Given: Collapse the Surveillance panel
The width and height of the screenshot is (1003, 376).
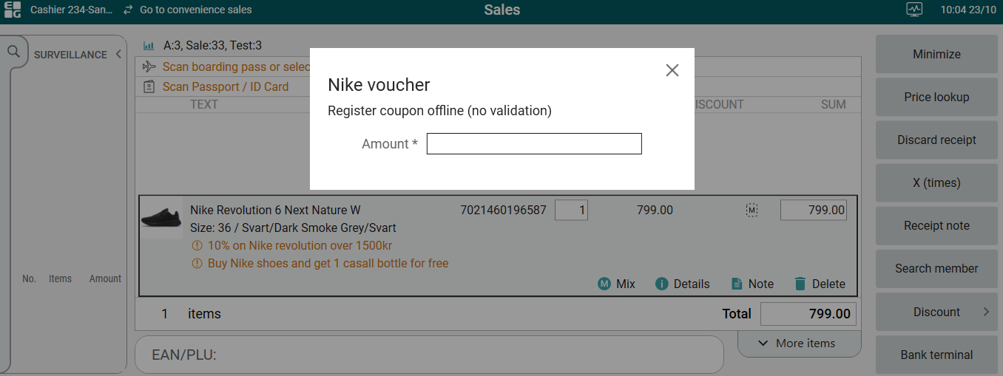Looking at the screenshot, I should point(118,55).
